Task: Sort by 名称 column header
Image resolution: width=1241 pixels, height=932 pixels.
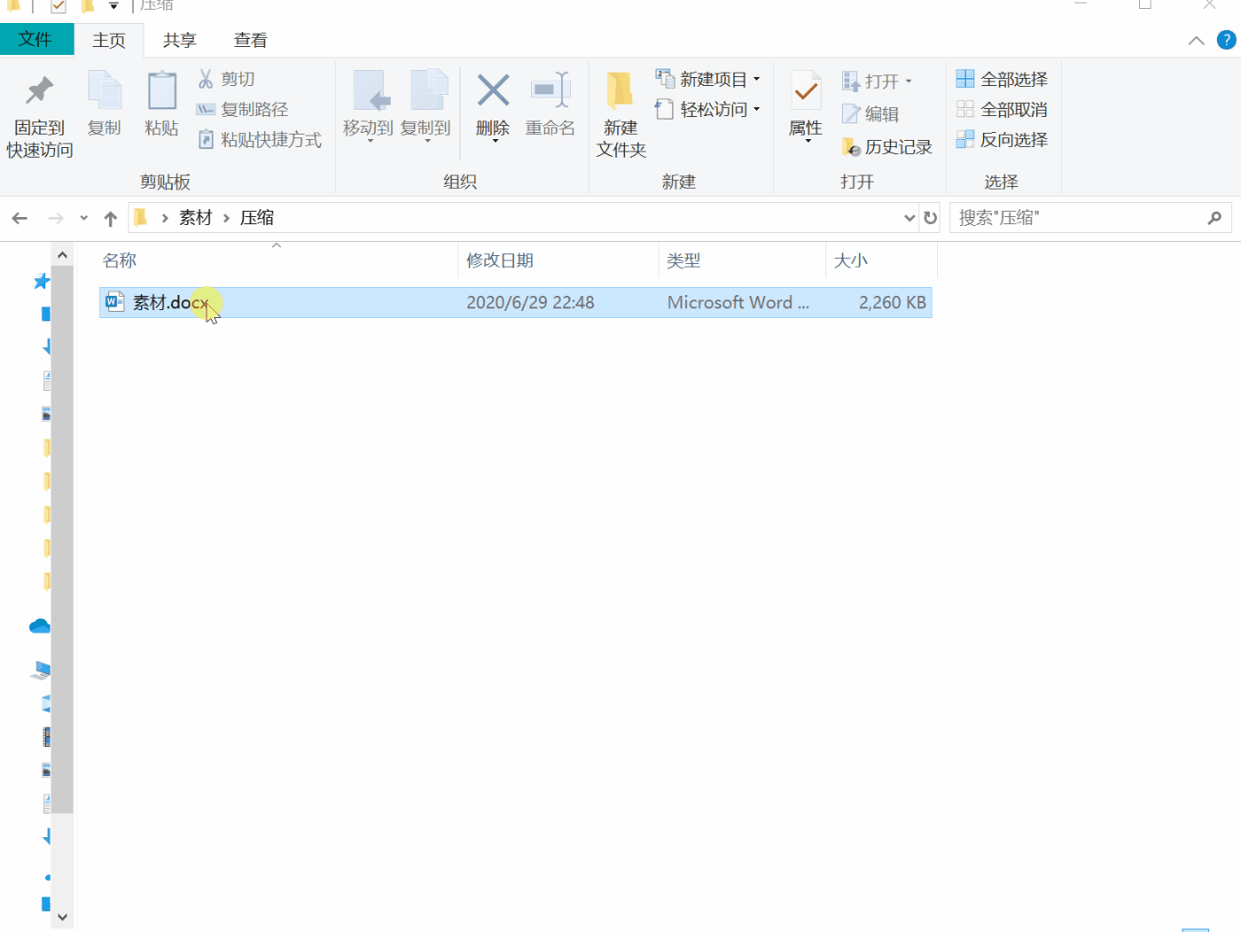Action: (277, 260)
